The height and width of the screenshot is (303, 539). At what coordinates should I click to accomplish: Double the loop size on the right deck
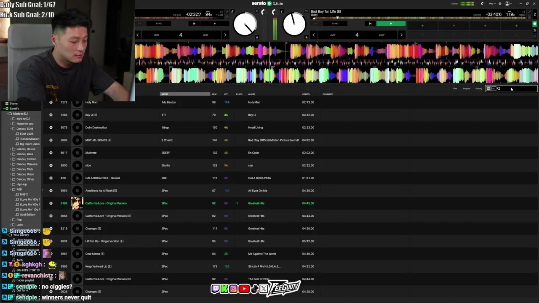coord(401,35)
